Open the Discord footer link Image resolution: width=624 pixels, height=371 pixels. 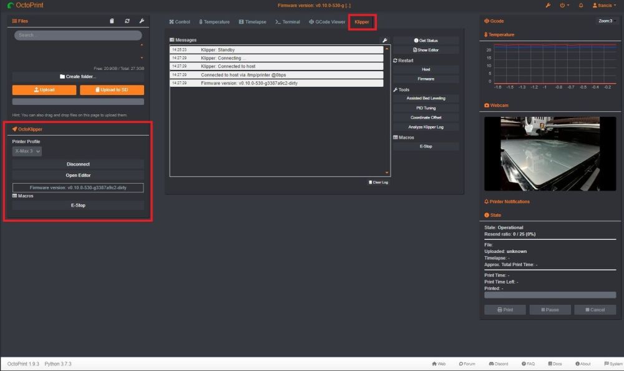click(x=498, y=364)
